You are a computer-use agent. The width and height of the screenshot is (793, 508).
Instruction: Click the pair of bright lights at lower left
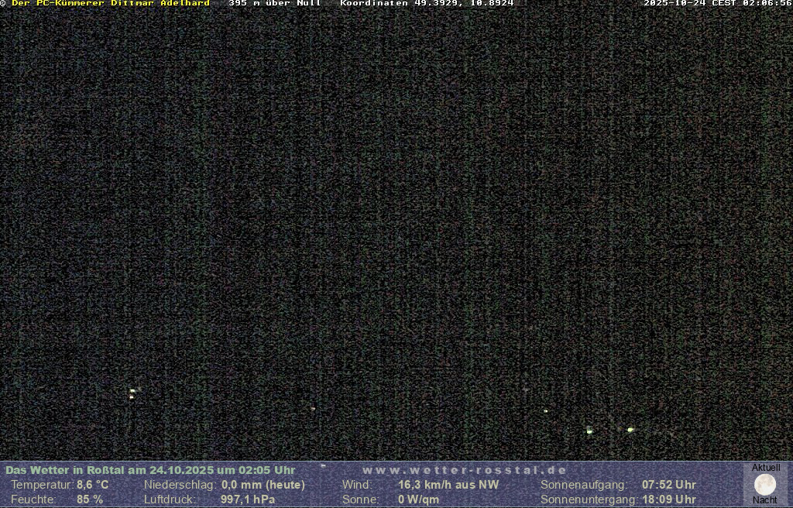pos(132,393)
